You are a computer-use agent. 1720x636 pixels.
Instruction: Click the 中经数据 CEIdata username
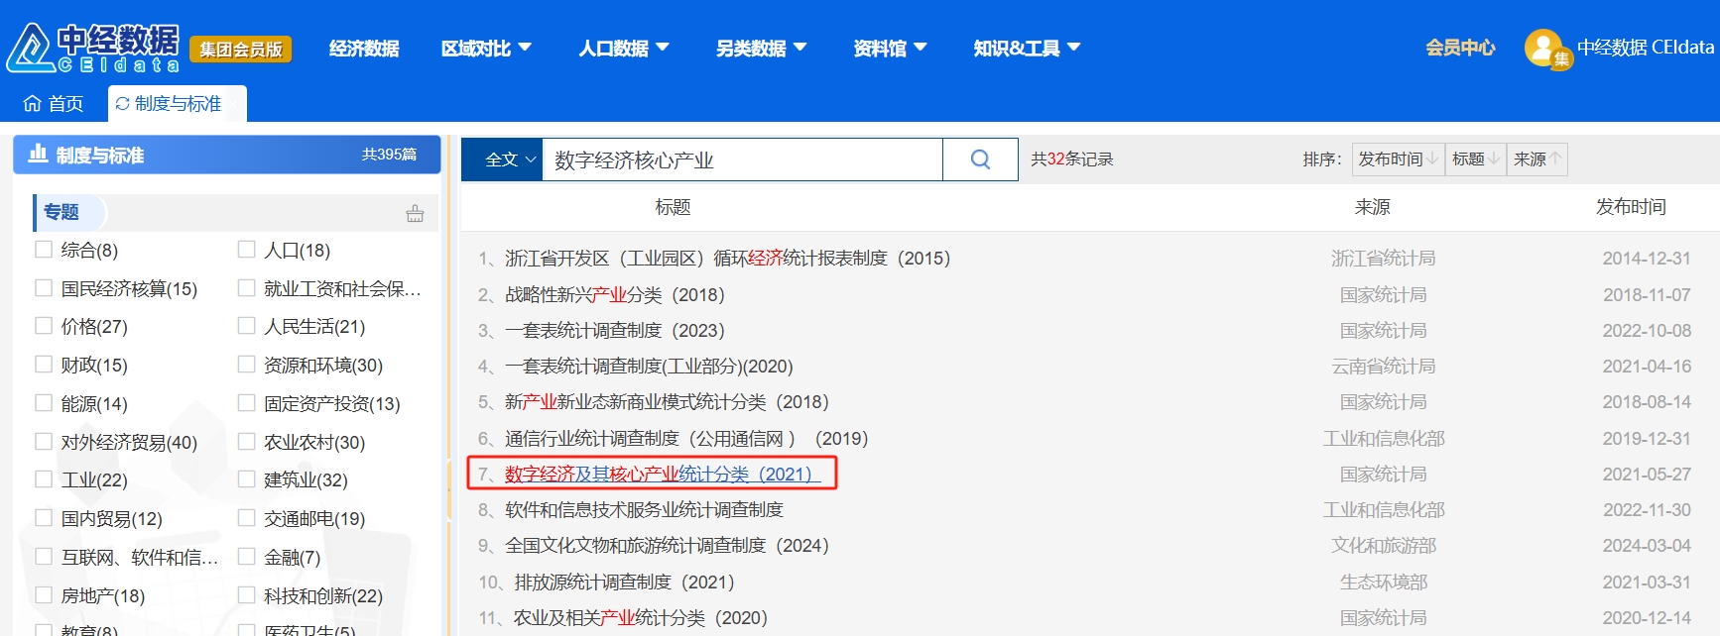click(1646, 47)
